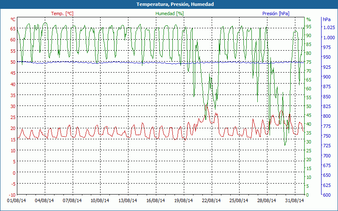Click the green Humedad [%] legend label

pos(170,14)
